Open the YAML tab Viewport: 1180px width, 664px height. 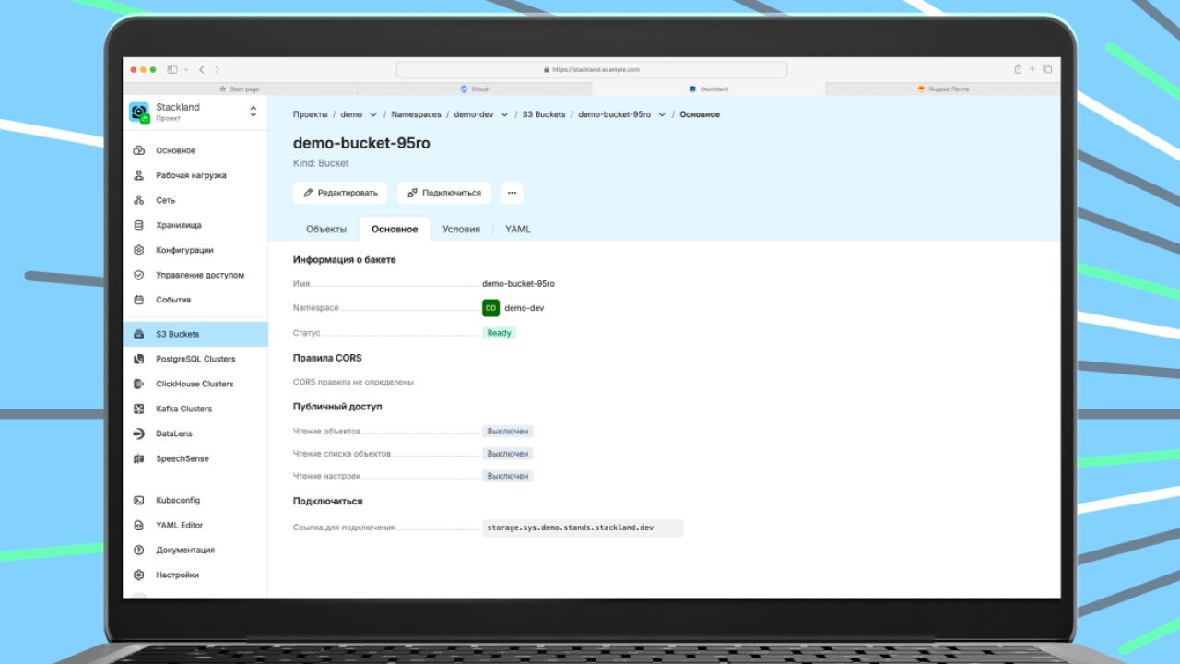pos(517,229)
